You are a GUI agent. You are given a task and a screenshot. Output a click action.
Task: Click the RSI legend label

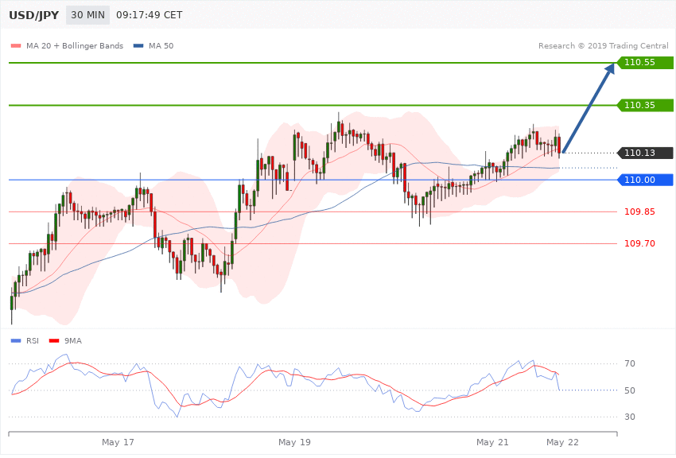[33, 341]
